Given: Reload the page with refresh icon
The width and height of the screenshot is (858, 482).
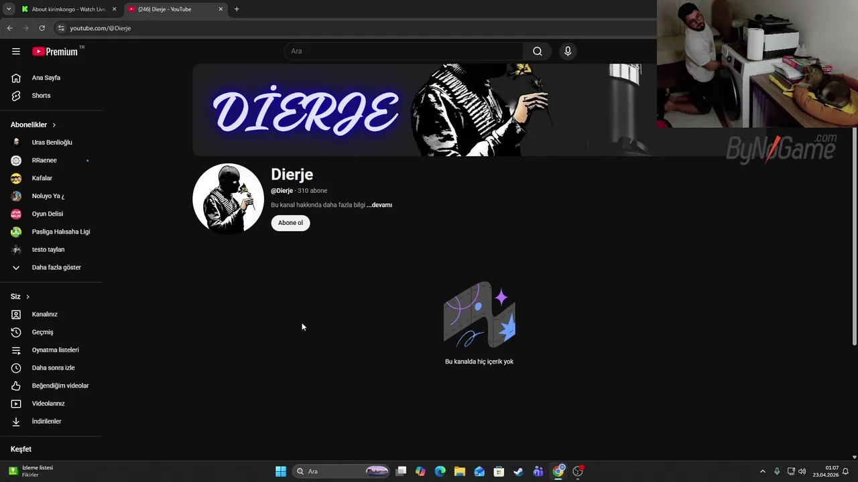Looking at the screenshot, I should 42,28.
